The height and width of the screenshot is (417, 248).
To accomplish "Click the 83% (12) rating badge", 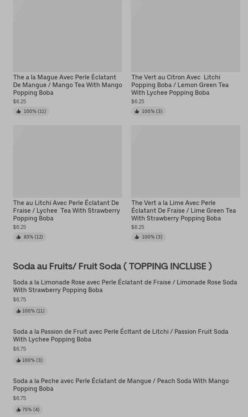I will click(30, 237).
